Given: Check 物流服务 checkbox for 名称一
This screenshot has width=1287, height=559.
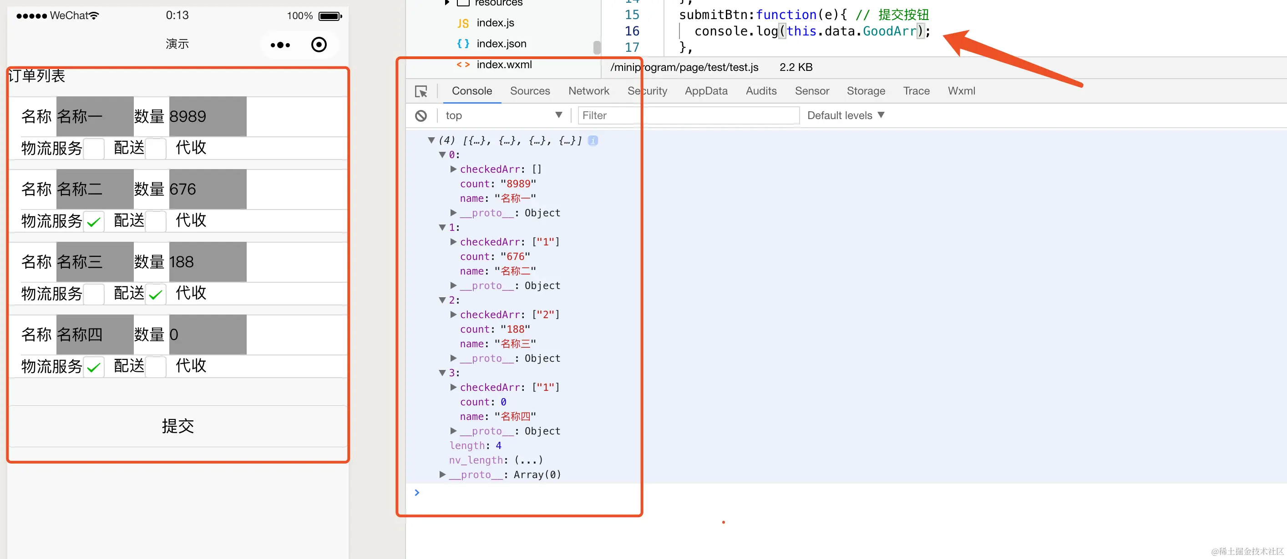Looking at the screenshot, I should pyautogui.click(x=94, y=149).
